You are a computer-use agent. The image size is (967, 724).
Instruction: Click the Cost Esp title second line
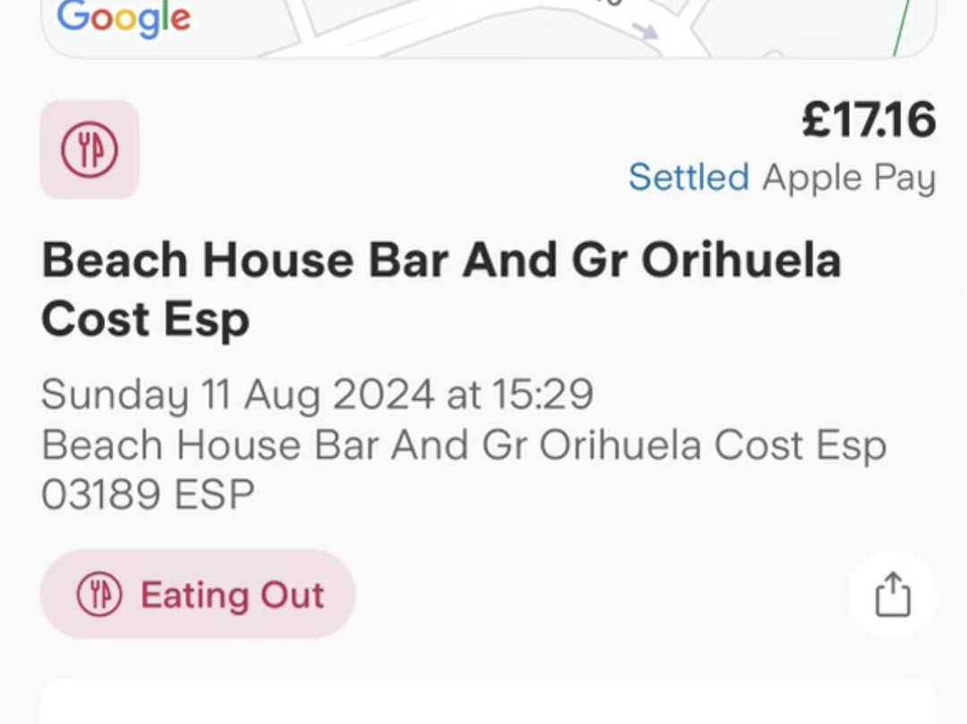pyautogui.click(x=145, y=321)
